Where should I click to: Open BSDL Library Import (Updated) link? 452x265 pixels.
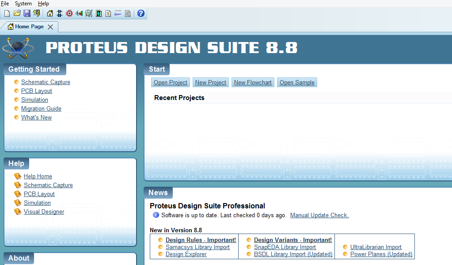293,254
